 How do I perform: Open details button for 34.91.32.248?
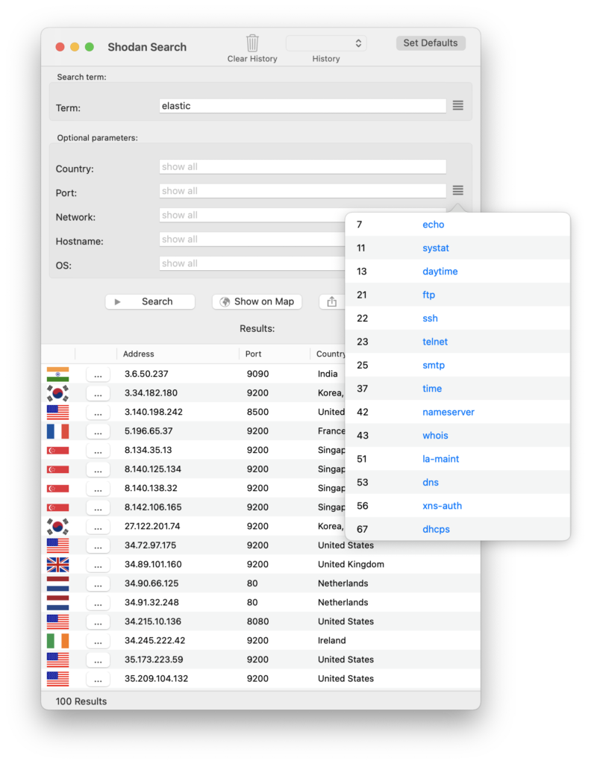pyautogui.click(x=98, y=602)
